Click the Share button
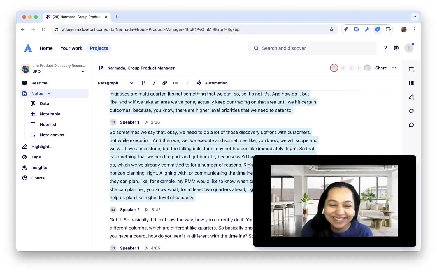The height and width of the screenshot is (273, 437). point(381,68)
